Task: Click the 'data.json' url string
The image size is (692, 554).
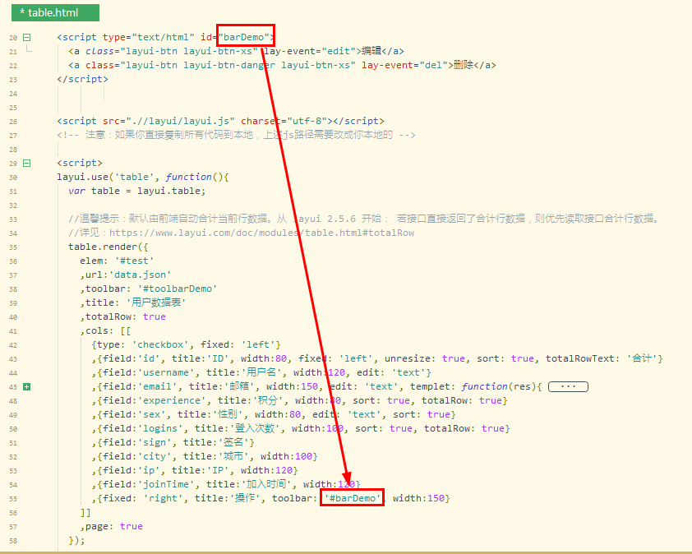Action: (141, 275)
